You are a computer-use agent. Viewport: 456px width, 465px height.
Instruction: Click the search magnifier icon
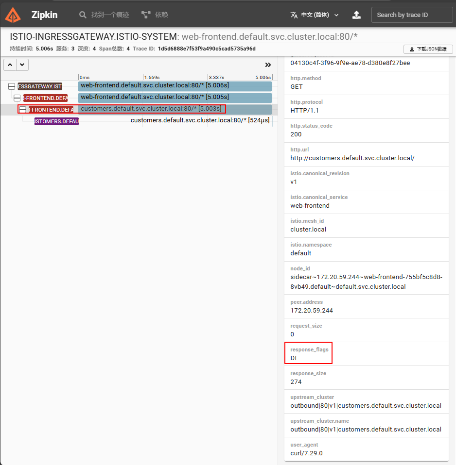(83, 15)
